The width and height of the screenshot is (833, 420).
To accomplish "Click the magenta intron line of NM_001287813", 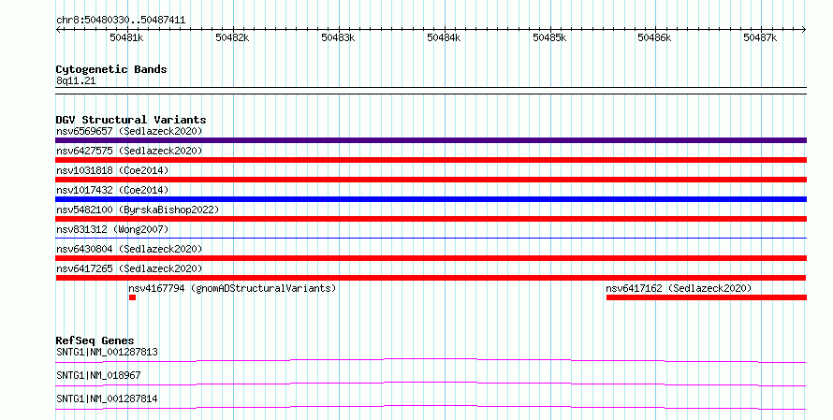I will click(431, 360).
